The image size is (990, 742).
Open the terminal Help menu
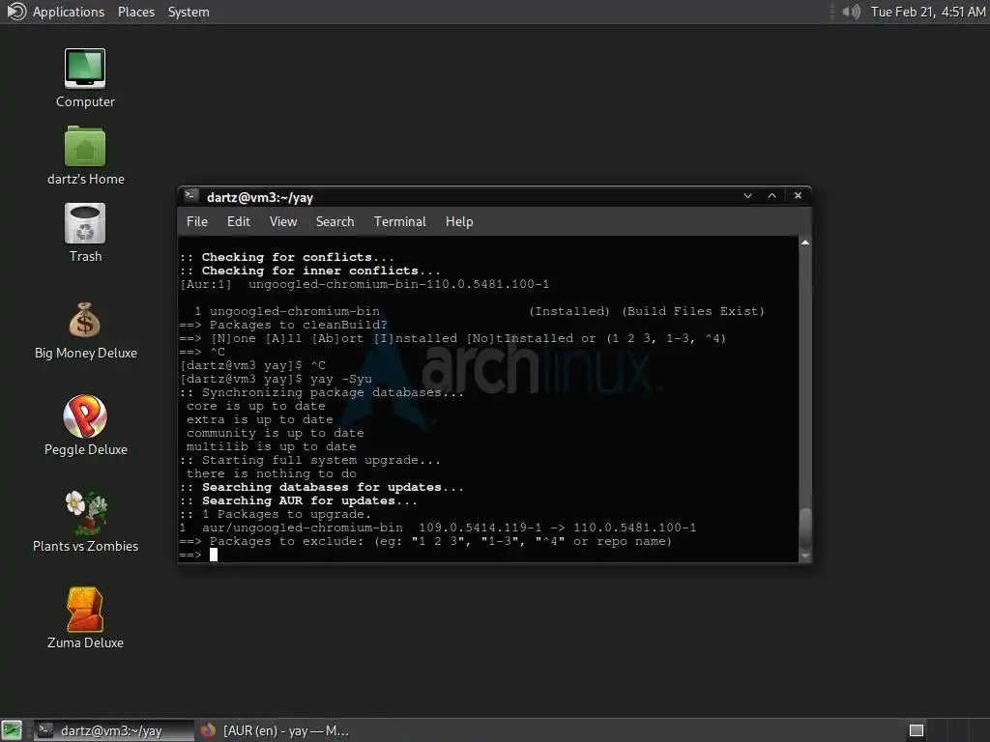coord(459,221)
